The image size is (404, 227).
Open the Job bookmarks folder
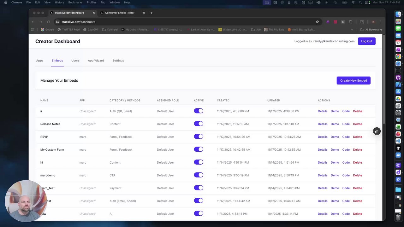click(x=256, y=30)
